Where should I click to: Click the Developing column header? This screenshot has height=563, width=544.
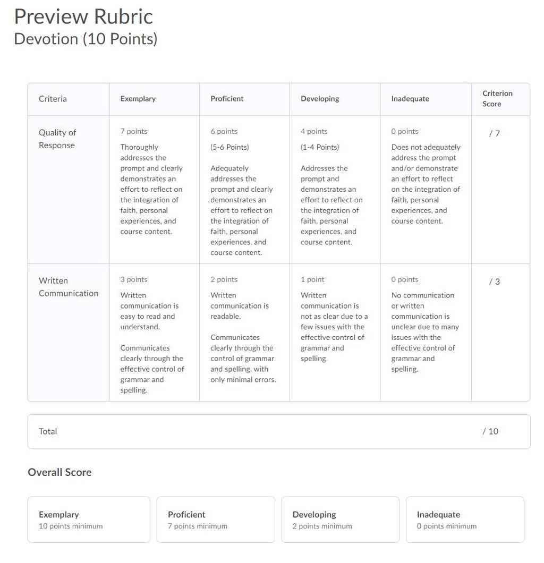(x=320, y=99)
